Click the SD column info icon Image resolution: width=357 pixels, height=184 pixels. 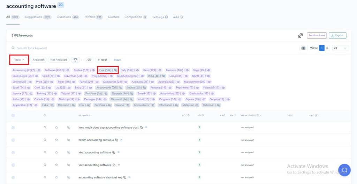coord(203,115)
